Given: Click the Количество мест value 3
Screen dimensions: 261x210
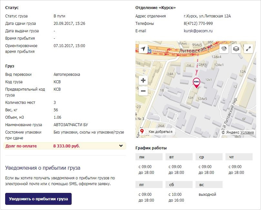Looking at the screenshot, I should pos(55,103).
